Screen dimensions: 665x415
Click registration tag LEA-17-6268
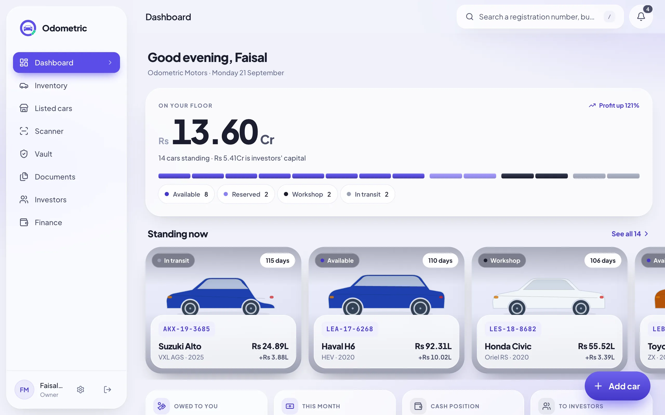point(350,329)
